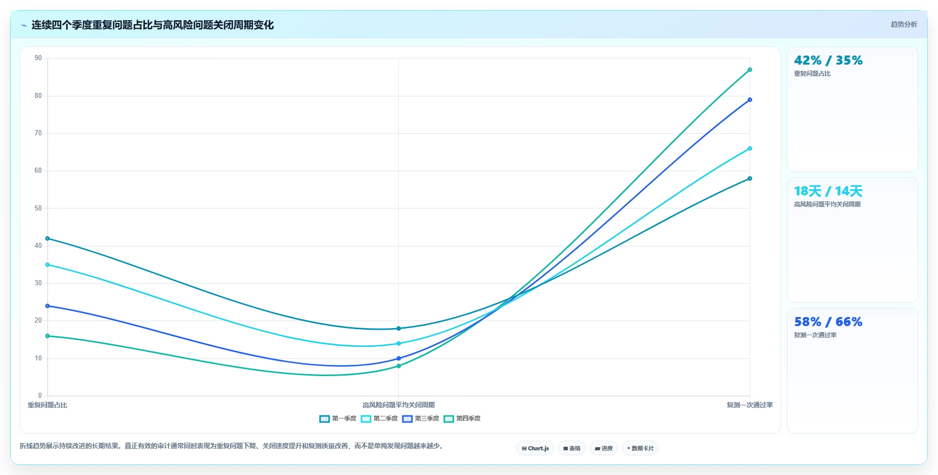
Task: Click the 进度 tag
Action: (x=604, y=448)
